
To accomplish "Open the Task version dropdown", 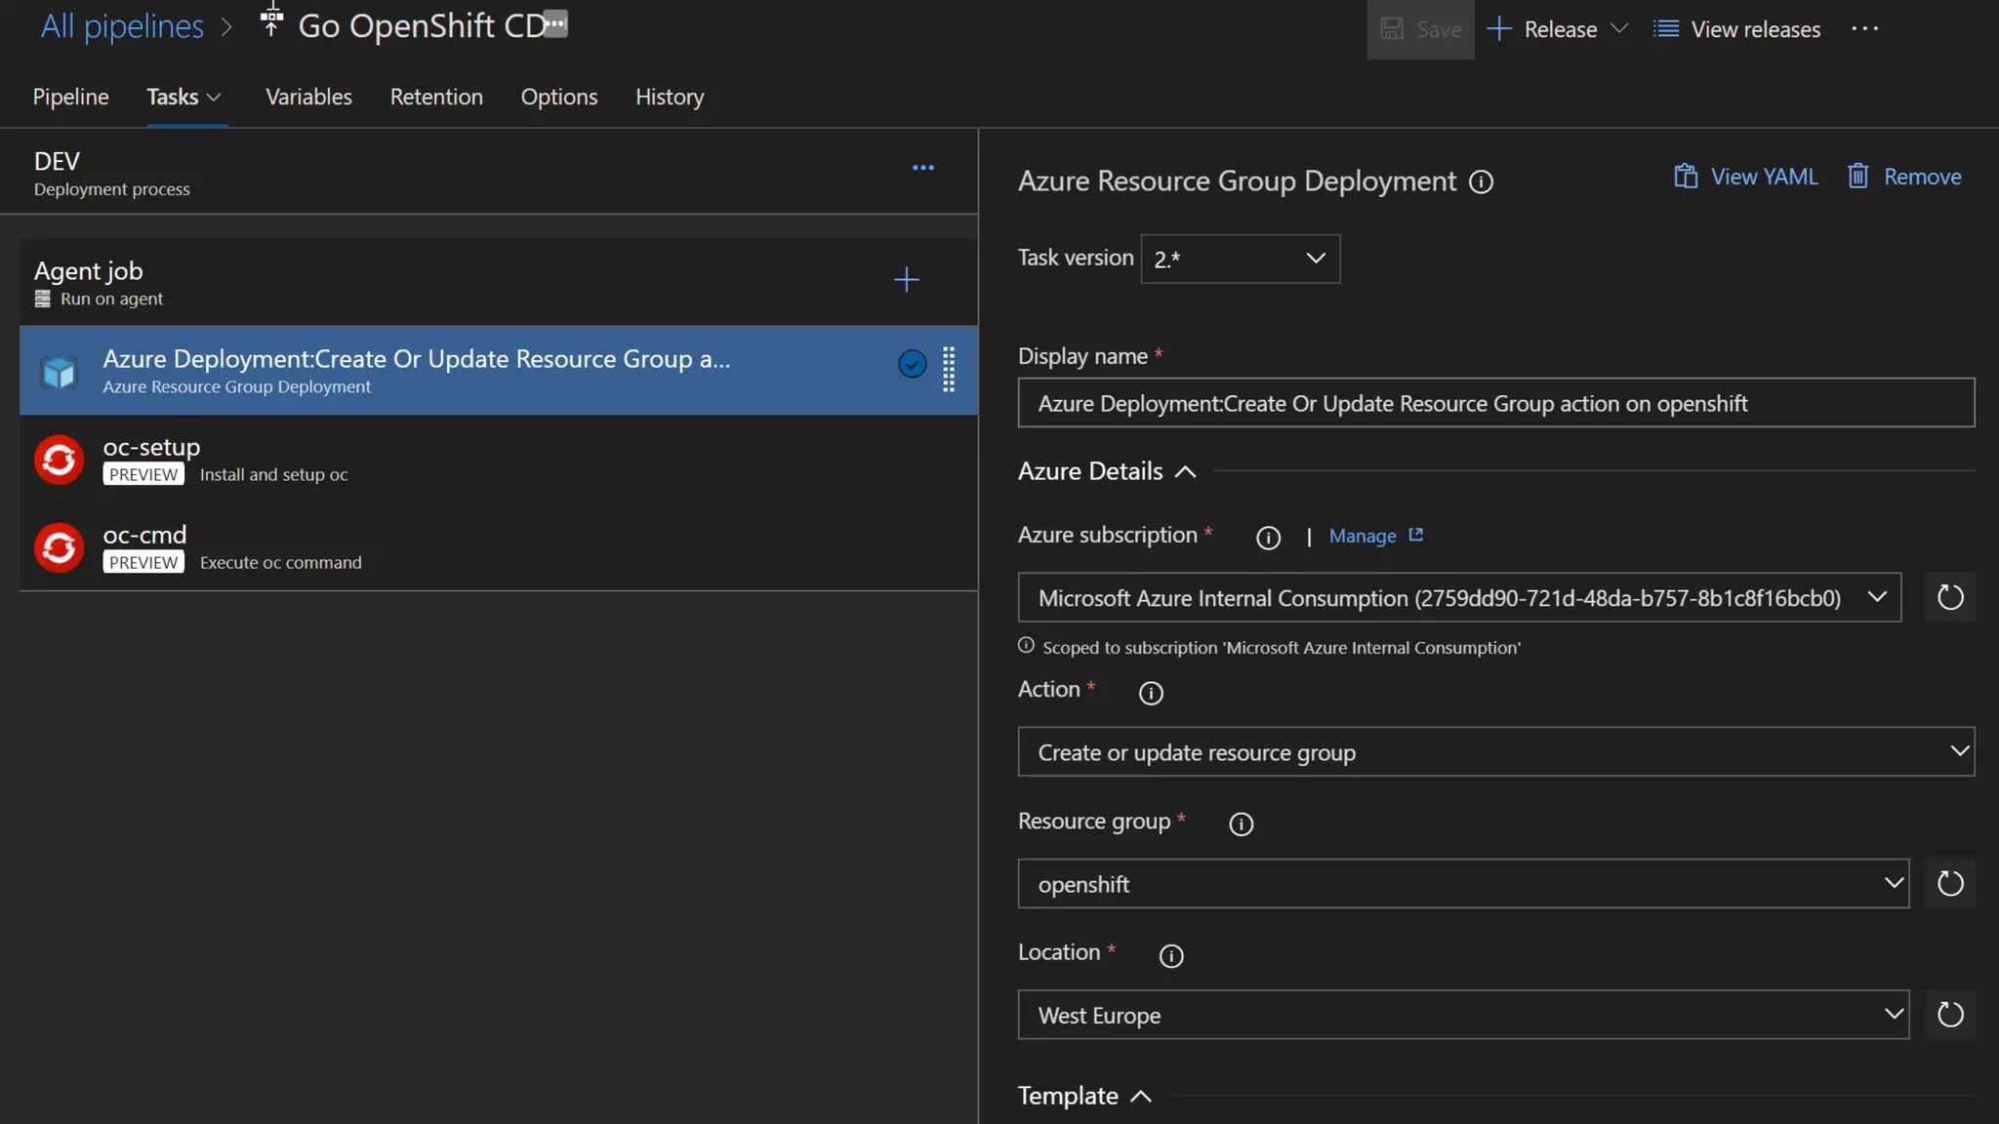I will point(1240,259).
